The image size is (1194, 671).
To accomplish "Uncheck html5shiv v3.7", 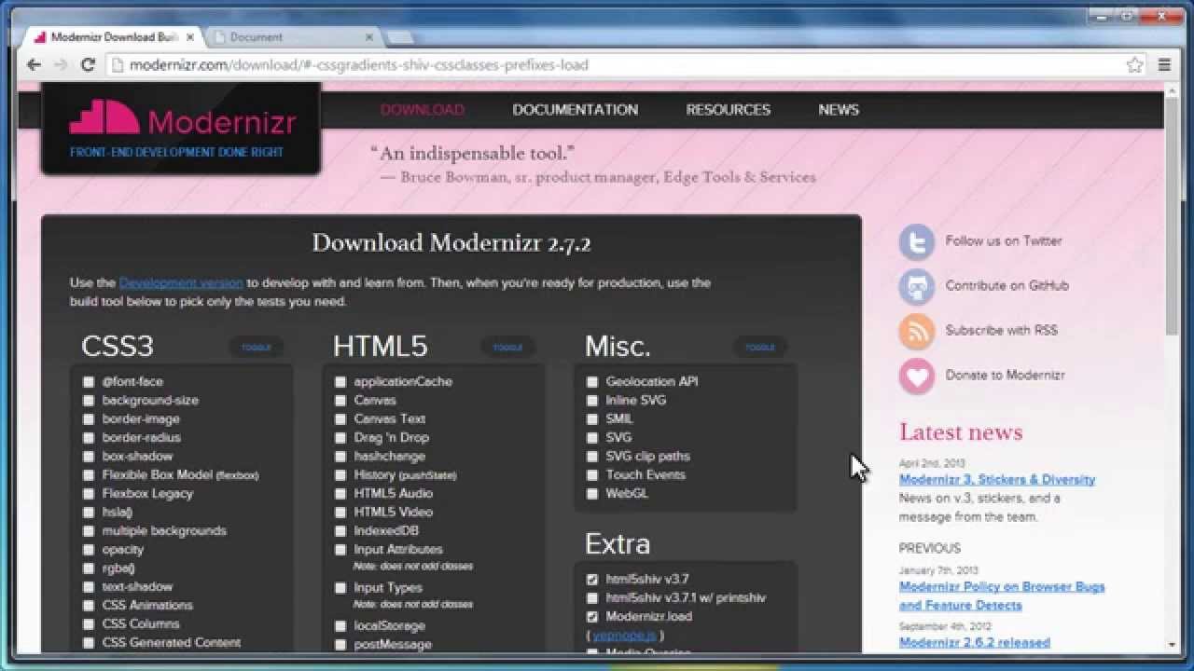I will point(592,580).
